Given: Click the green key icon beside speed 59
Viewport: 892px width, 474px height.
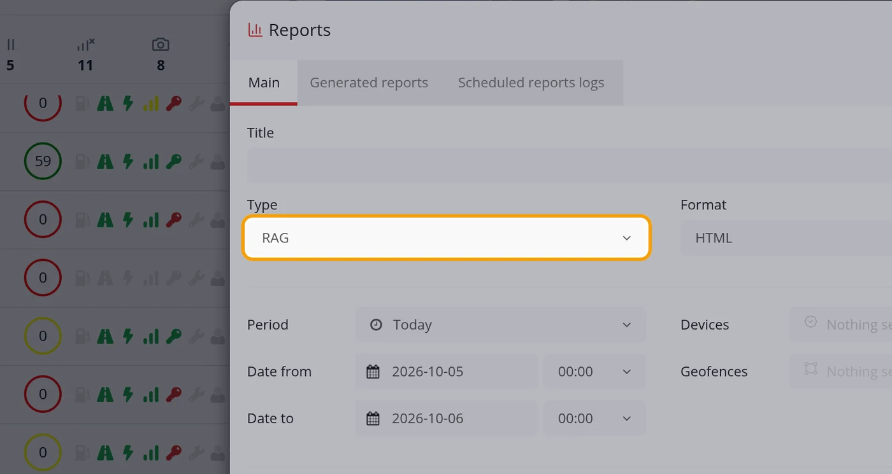Looking at the screenshot, I should [173, 162].
